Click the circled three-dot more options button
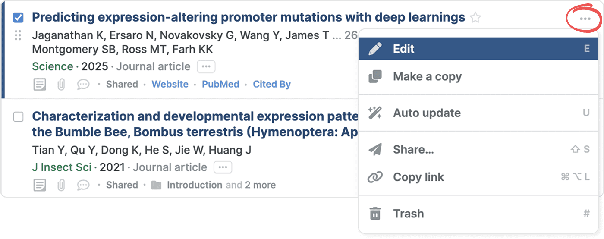The image size is (604, 239). (x=585, y=19)
